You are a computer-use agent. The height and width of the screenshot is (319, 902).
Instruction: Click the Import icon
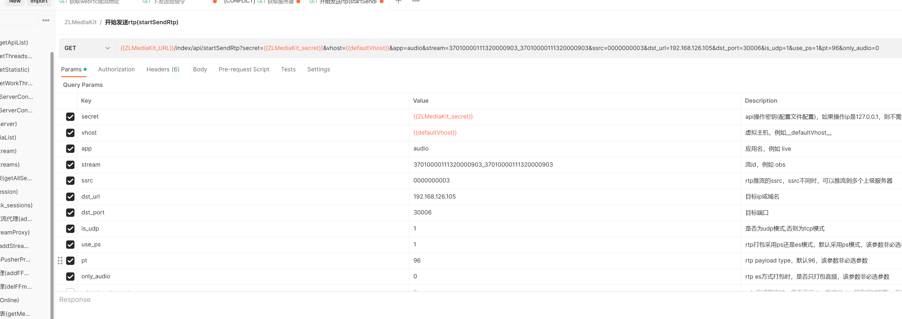pyautogui.click(x=38, y=1)
